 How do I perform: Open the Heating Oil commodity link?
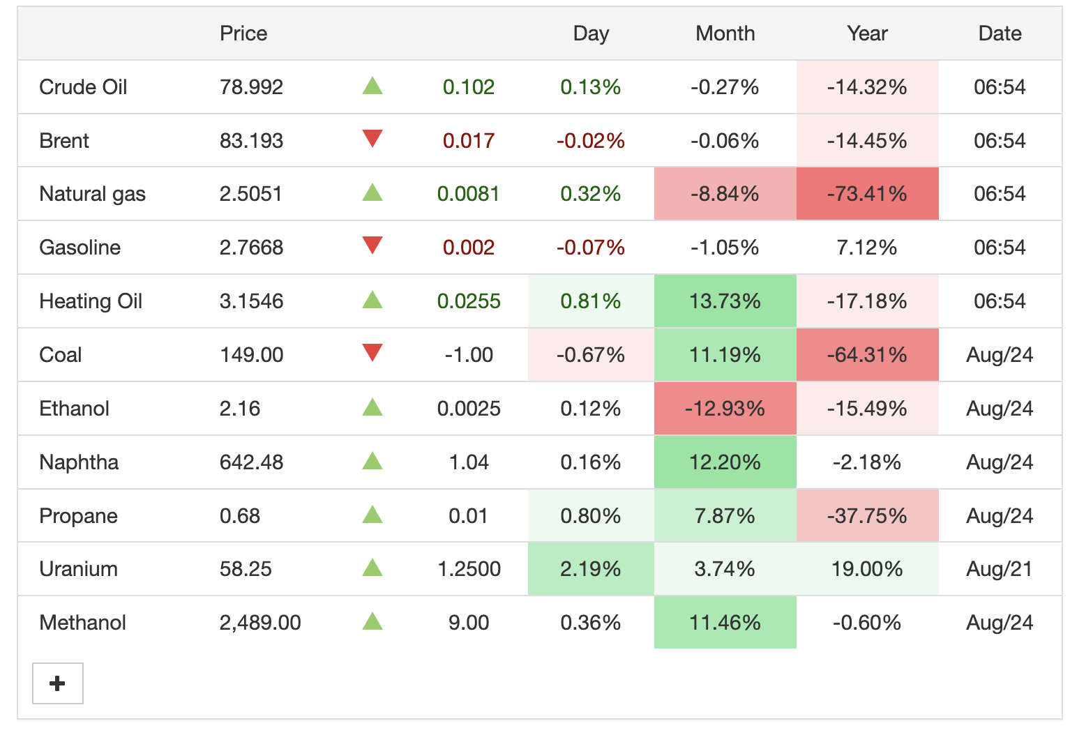tap(91, 301)
